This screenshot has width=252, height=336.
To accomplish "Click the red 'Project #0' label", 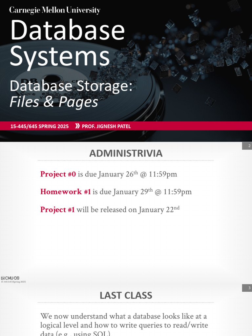I will pos(58,174).
